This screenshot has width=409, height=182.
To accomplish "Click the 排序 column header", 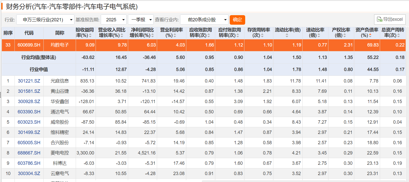I will coord(8,33).
